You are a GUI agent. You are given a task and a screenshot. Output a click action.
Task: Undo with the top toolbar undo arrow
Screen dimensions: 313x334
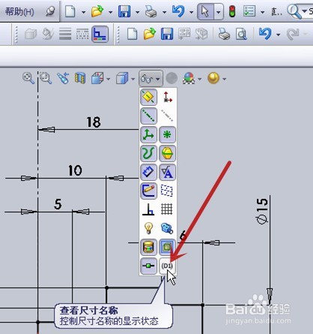click(178, 11)
